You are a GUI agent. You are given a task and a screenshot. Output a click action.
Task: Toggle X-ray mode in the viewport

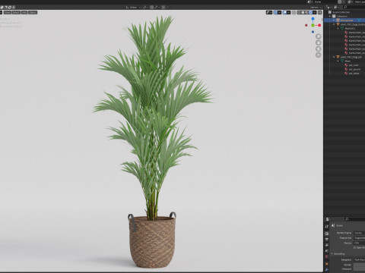(294, 12)
